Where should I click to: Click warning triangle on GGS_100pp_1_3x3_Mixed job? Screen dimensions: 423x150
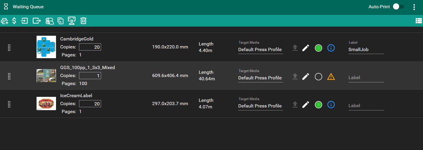(331, 77)
